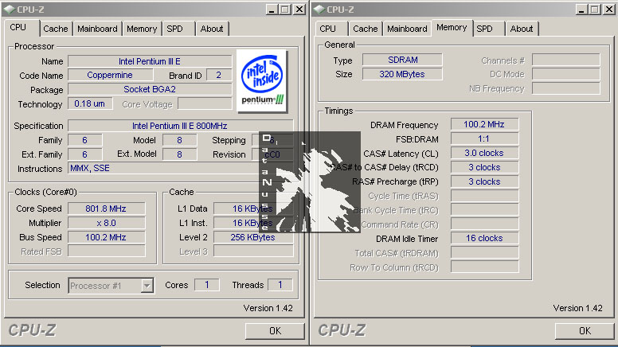The width and height of the screenshot is (618, 347).
Task: Click the empty Channels # field
Action: (x=566, y=60)
